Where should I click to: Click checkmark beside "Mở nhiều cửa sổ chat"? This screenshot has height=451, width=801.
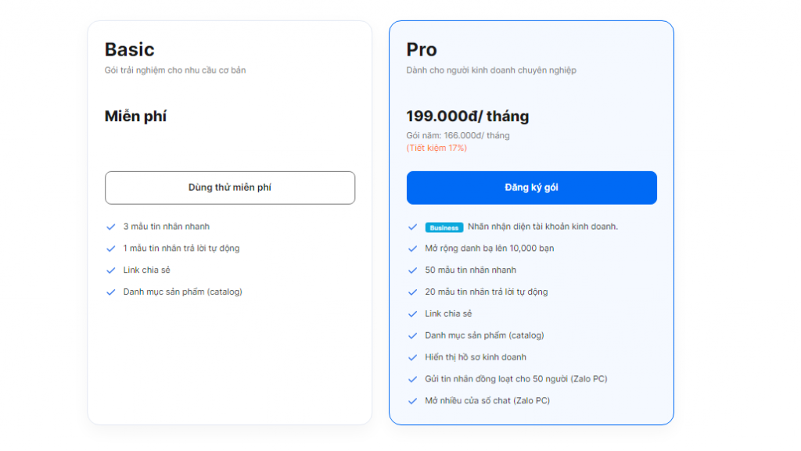[412, 401]
